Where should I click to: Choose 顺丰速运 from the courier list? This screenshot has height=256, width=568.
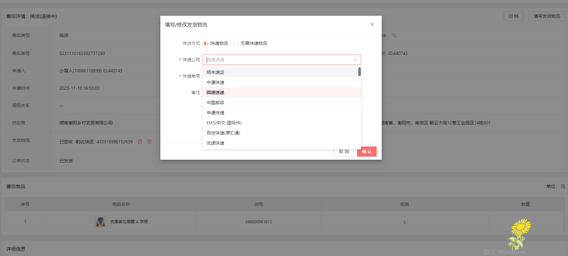point(215,72)
